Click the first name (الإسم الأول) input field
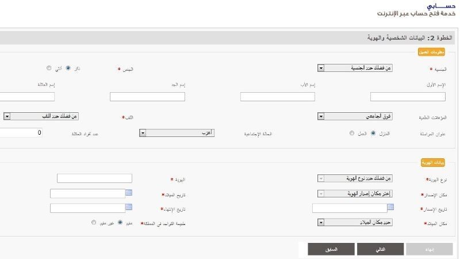Screen dimensions: 460x259 coord(408,97)
